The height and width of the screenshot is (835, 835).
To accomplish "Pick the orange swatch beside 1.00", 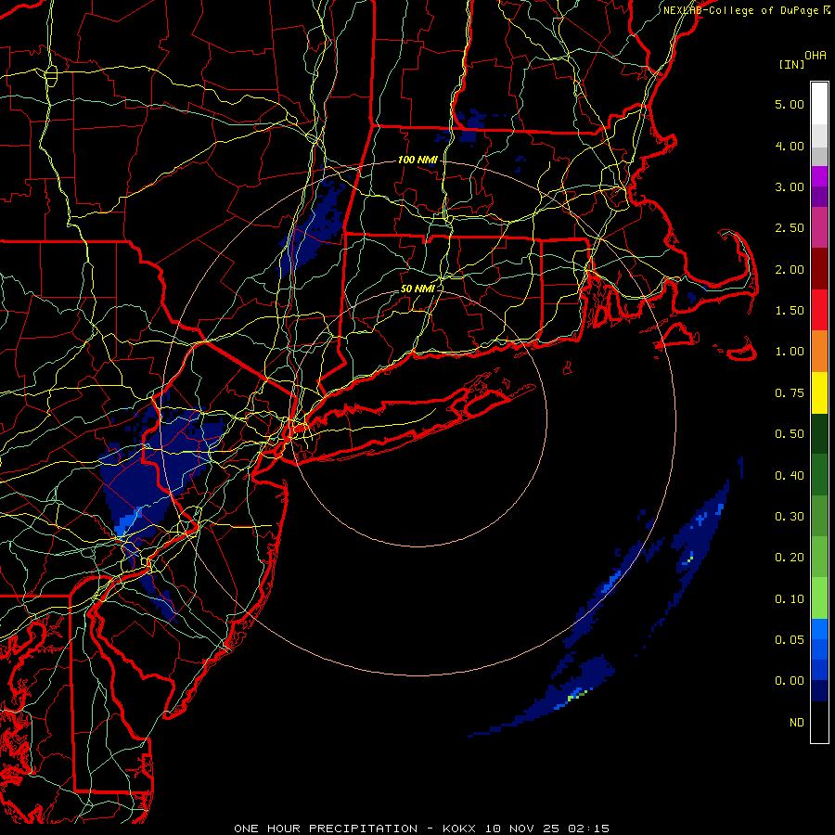I will point(819,352).
